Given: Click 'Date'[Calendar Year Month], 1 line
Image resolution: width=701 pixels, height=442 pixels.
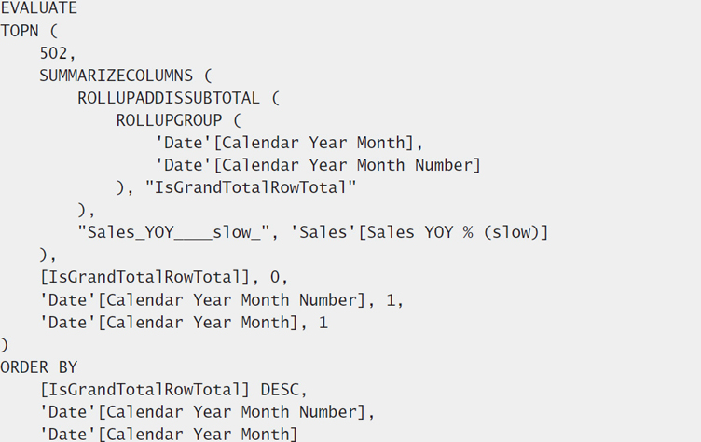Looking at the screenshot, I should click(x=184, y=323).
